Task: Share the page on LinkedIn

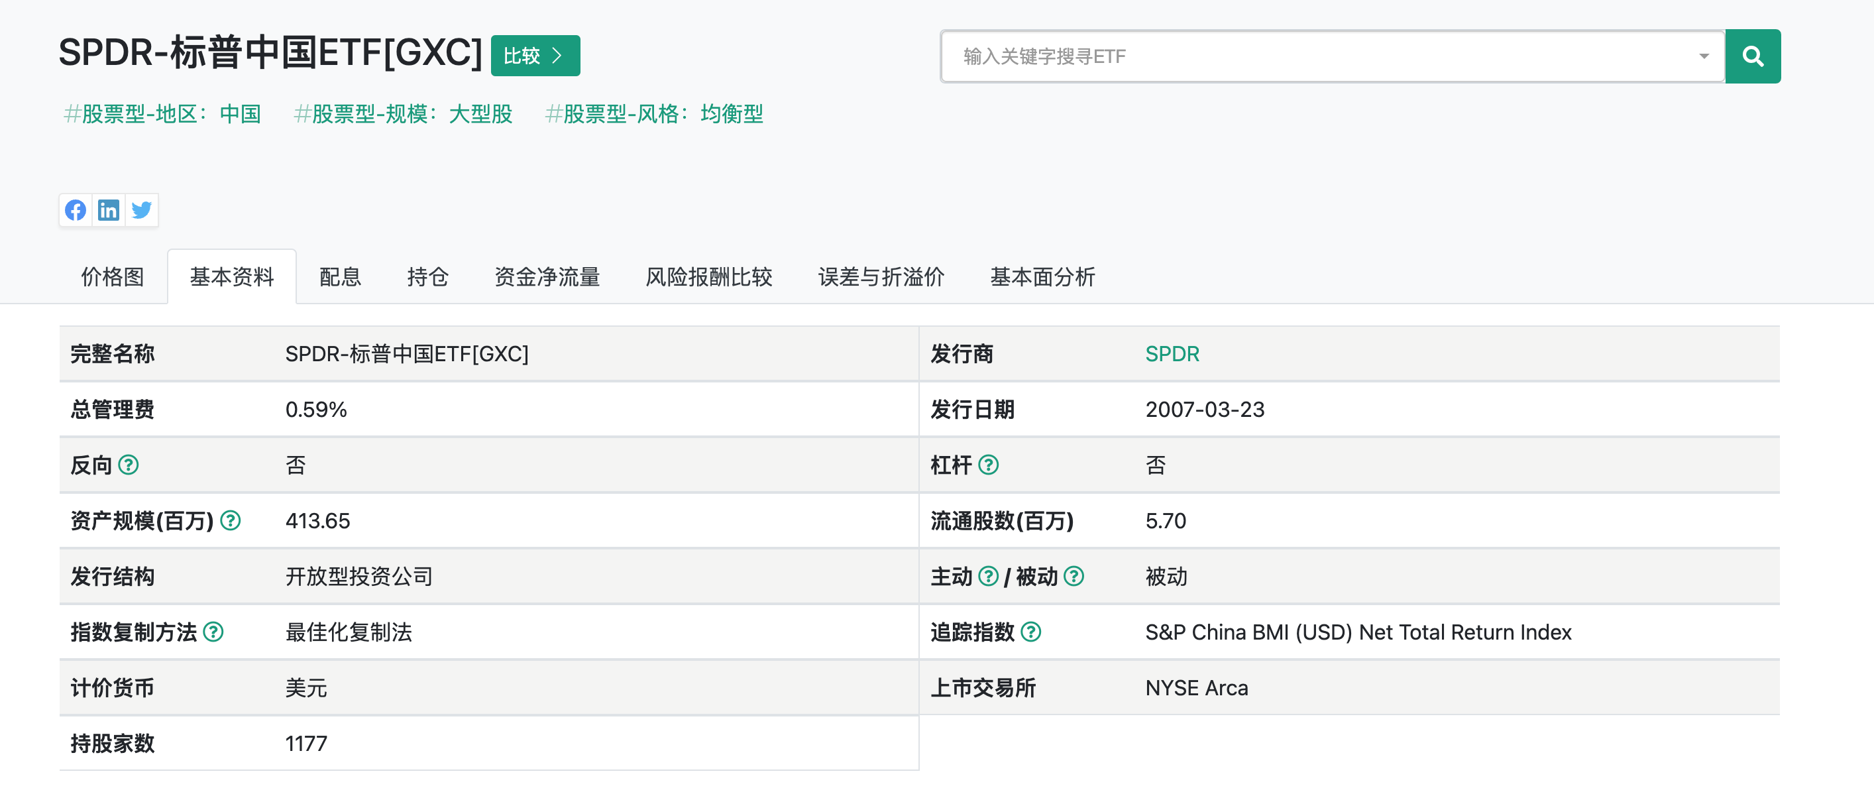Action: point(109,210)
